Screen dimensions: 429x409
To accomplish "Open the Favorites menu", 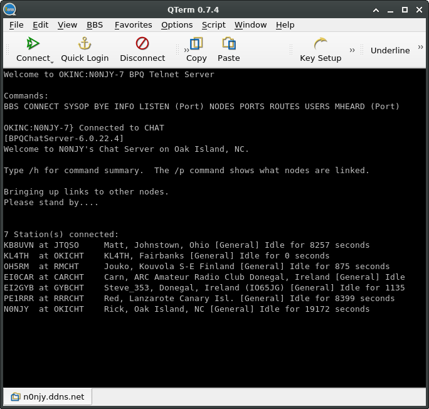I will (x=133, y=24).
